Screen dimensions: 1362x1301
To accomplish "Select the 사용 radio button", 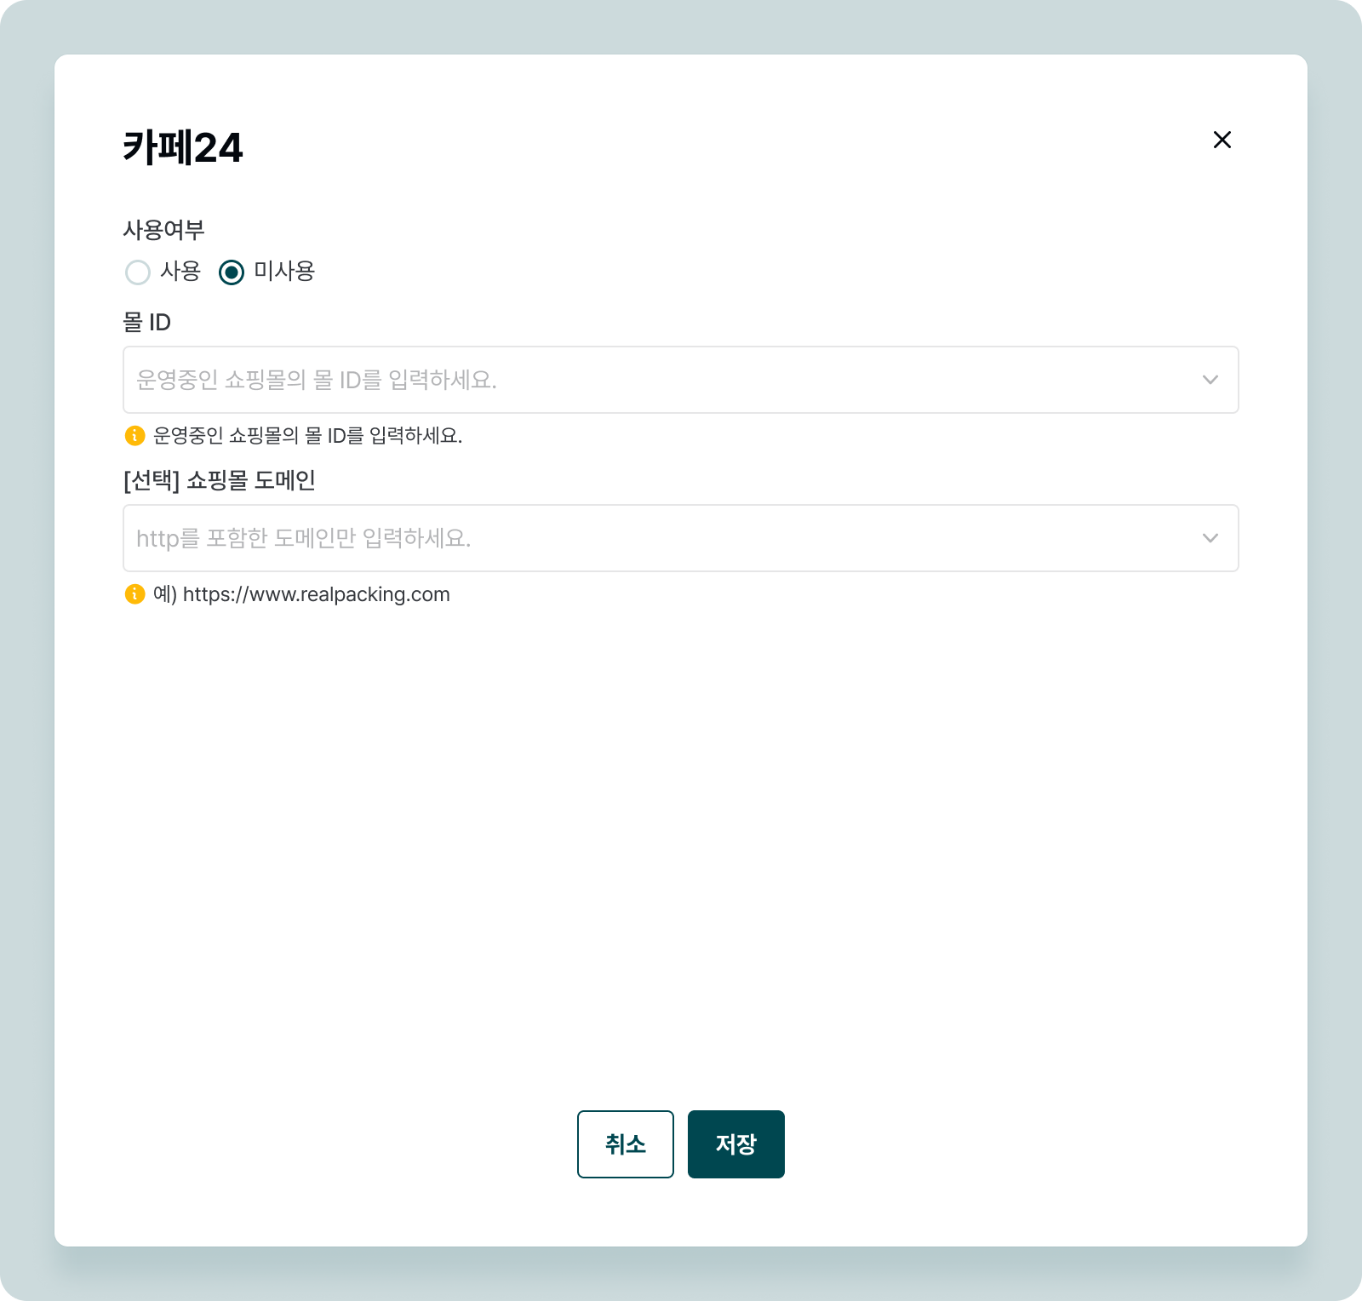I will (138, 272).
